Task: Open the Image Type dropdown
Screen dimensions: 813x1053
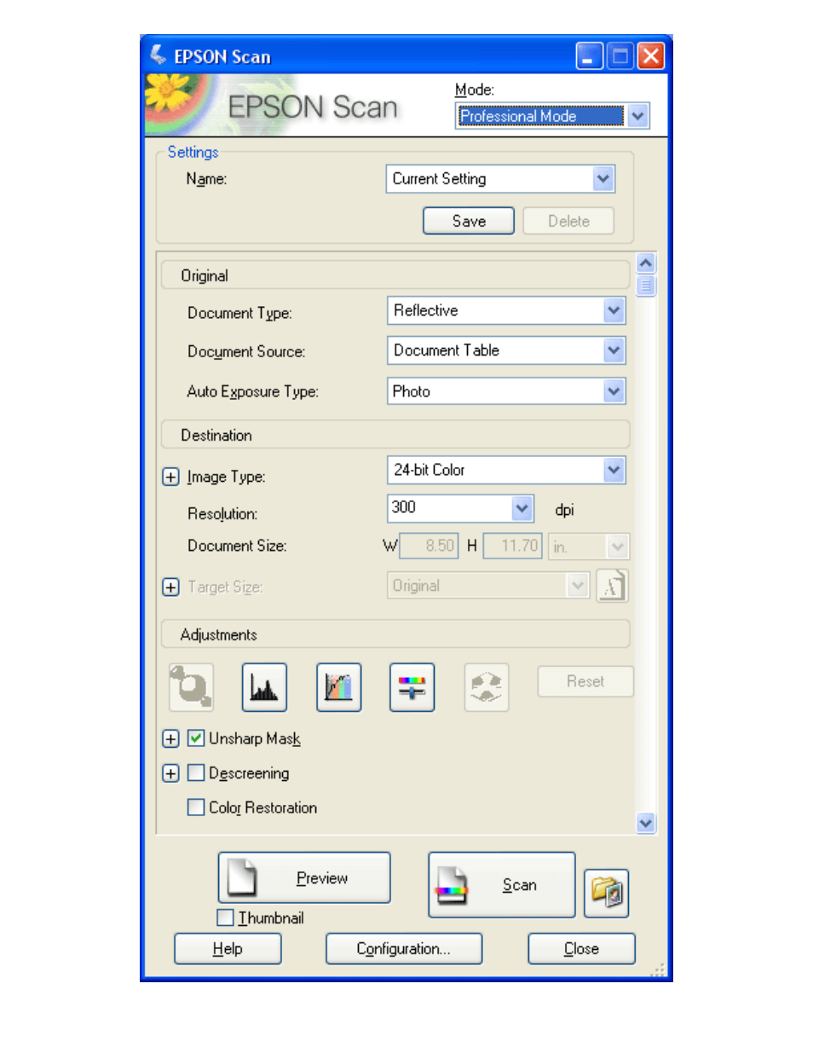Action: pos(506,470)
